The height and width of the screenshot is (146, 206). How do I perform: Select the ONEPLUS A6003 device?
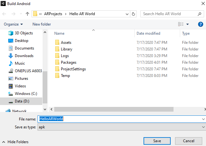(28, 71)
